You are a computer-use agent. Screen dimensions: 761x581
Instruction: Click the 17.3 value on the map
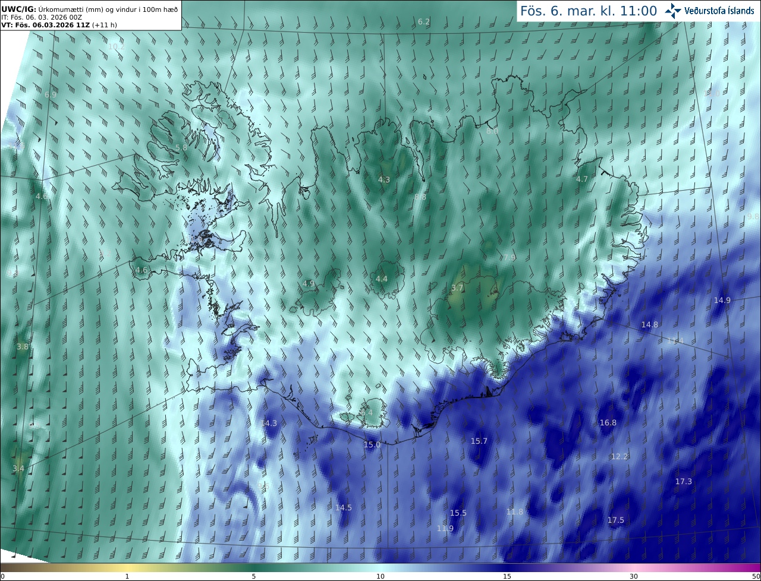click(684, 481)
